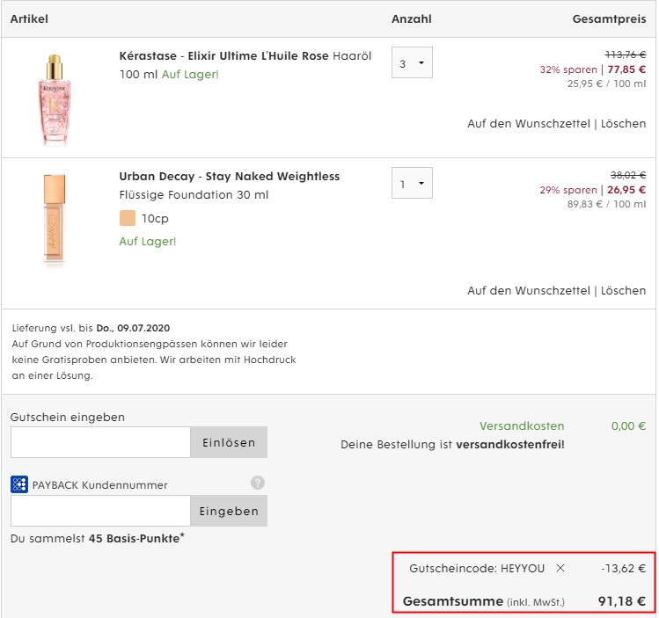This screenshot has height=618, width=659.
Task: Click the 29% sparen label
Action: (568, 190)
